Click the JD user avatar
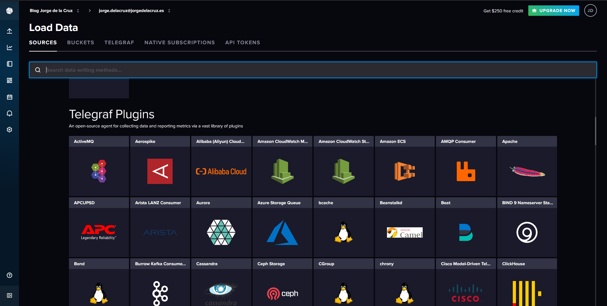This screenshot has height=306, width=607. [x=590, y=10]
